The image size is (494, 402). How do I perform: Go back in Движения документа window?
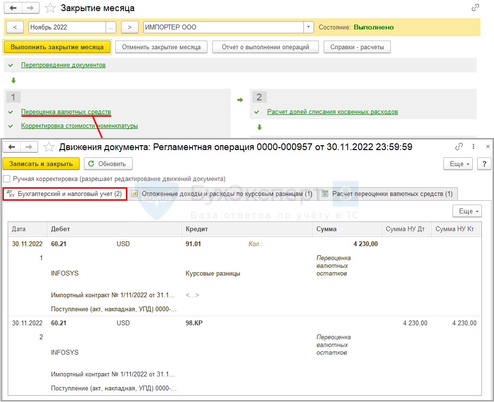13,147
